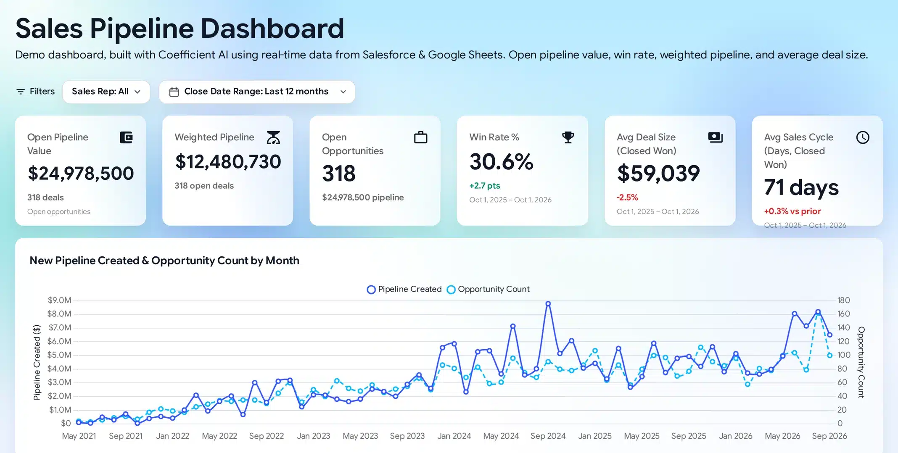Click the chart title New Pipeline Created
This screenshot has height=453, width=898.
(x=164, y=261)
